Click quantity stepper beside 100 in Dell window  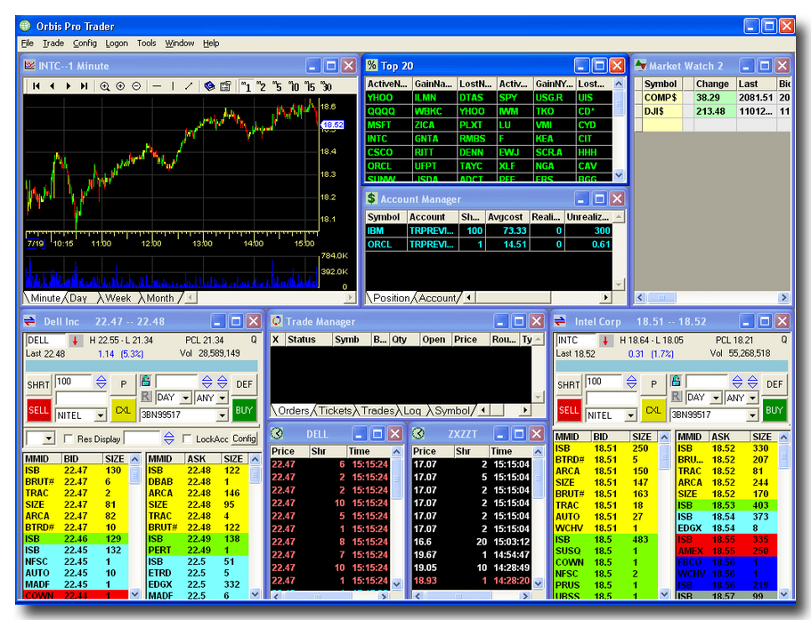tap(101, 382)
